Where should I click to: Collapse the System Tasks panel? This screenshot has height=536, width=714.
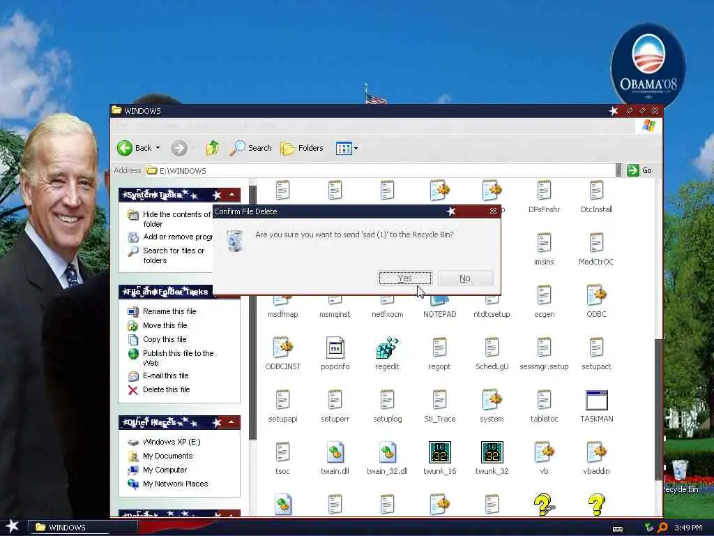coord(231,195)
